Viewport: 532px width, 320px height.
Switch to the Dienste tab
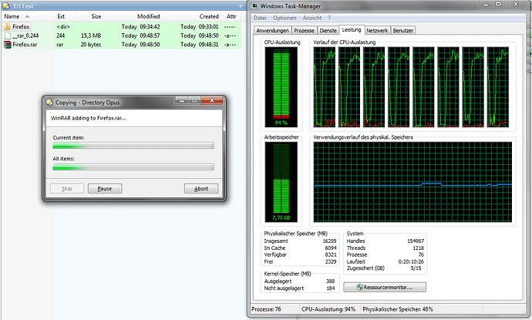pyautogui.click(x=328, y=31)
